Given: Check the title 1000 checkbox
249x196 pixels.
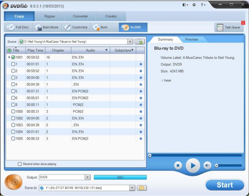Looking at the screenshot, I should pyautogui.click(x=13, y=111).
